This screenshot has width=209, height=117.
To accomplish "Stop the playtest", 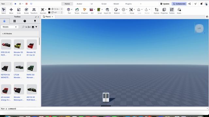I will 26,4.
